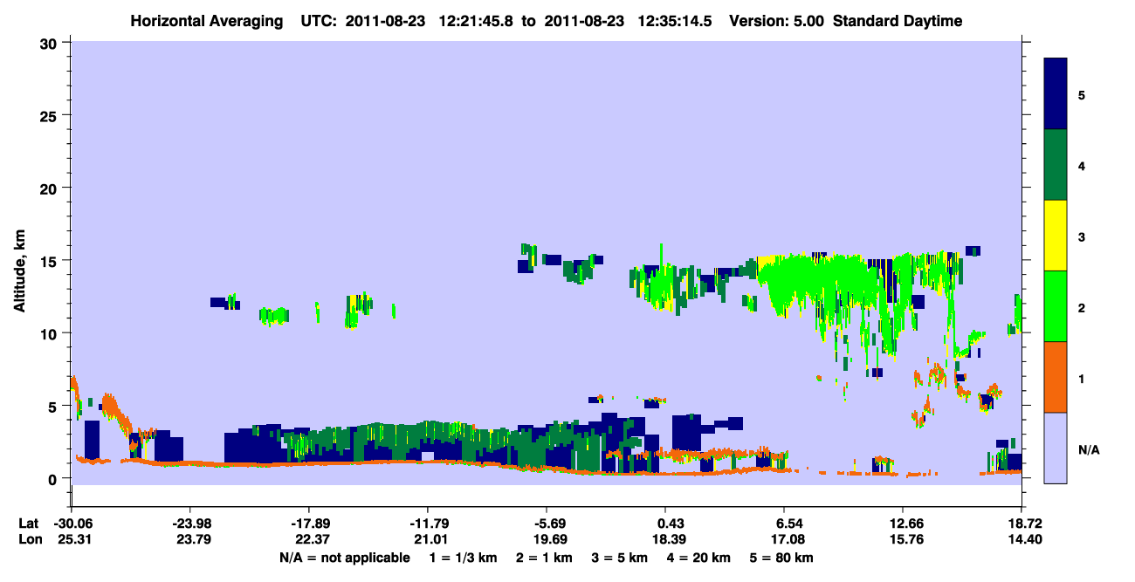Click the lavender N/A colorbar segment
The height and width of the screenshot is (582, 1135).
(1056, 448)
